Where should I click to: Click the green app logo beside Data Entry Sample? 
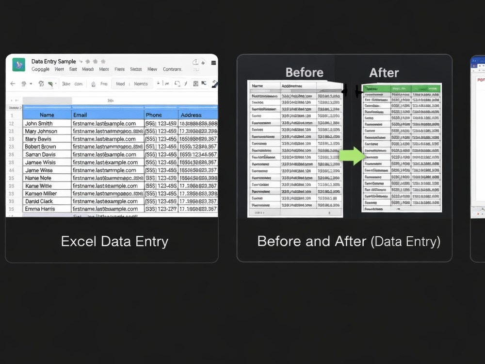pos(18,65)
